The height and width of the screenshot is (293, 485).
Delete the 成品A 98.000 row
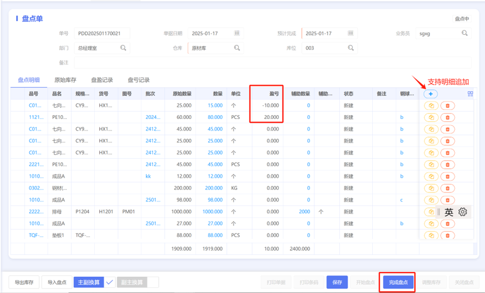pyautogui.click(x=447, y=200)
